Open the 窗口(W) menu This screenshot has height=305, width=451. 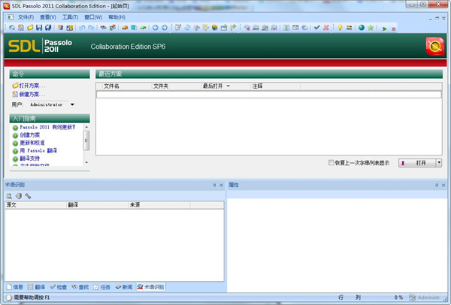93,17
